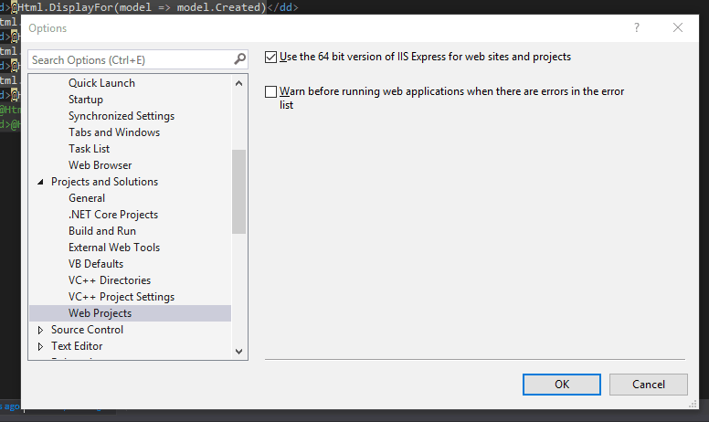Viewport: 709px width, 422px height.
Task: Click the Cancel button
Action: 648,385
